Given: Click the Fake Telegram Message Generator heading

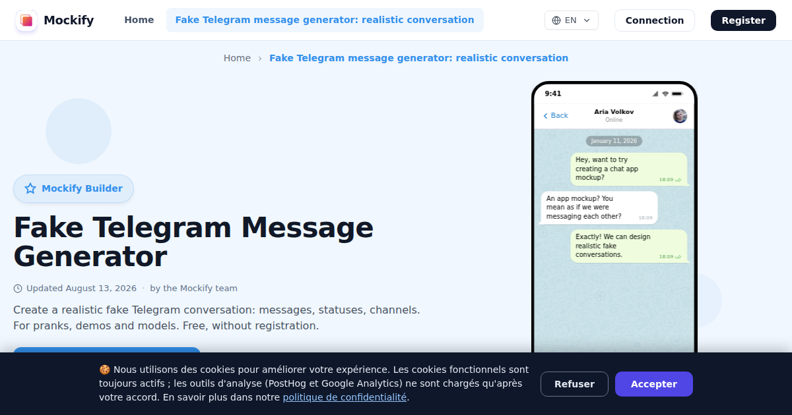Looking at the screenshot, I should tap(193, 242).
